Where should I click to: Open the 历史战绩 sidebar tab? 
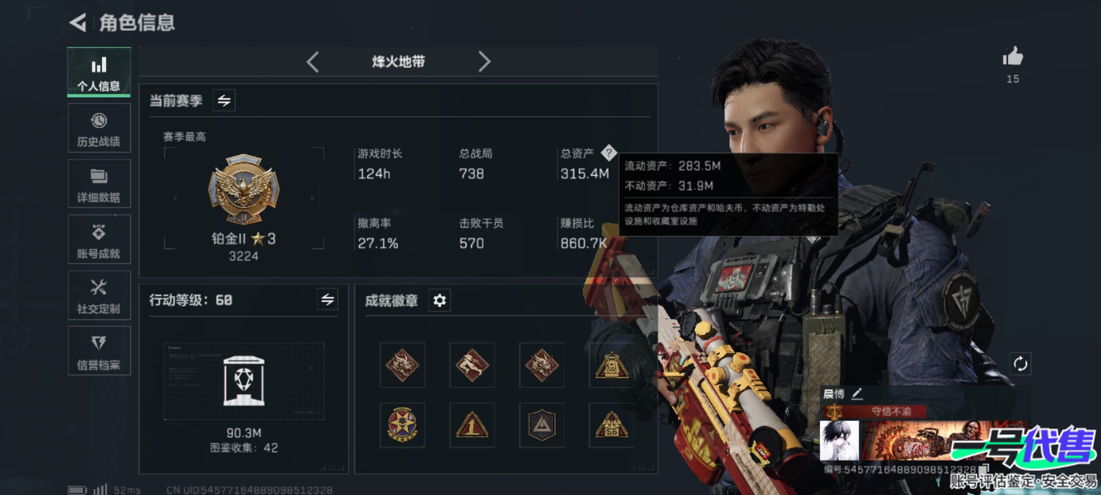[x=99, y=128]
